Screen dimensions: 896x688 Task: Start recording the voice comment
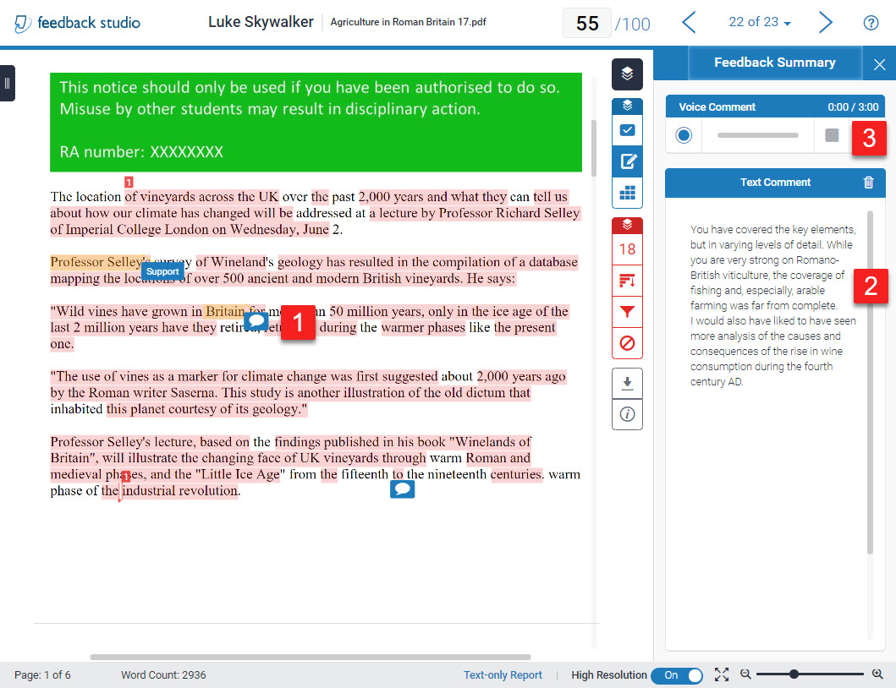(x=684, y=135)
